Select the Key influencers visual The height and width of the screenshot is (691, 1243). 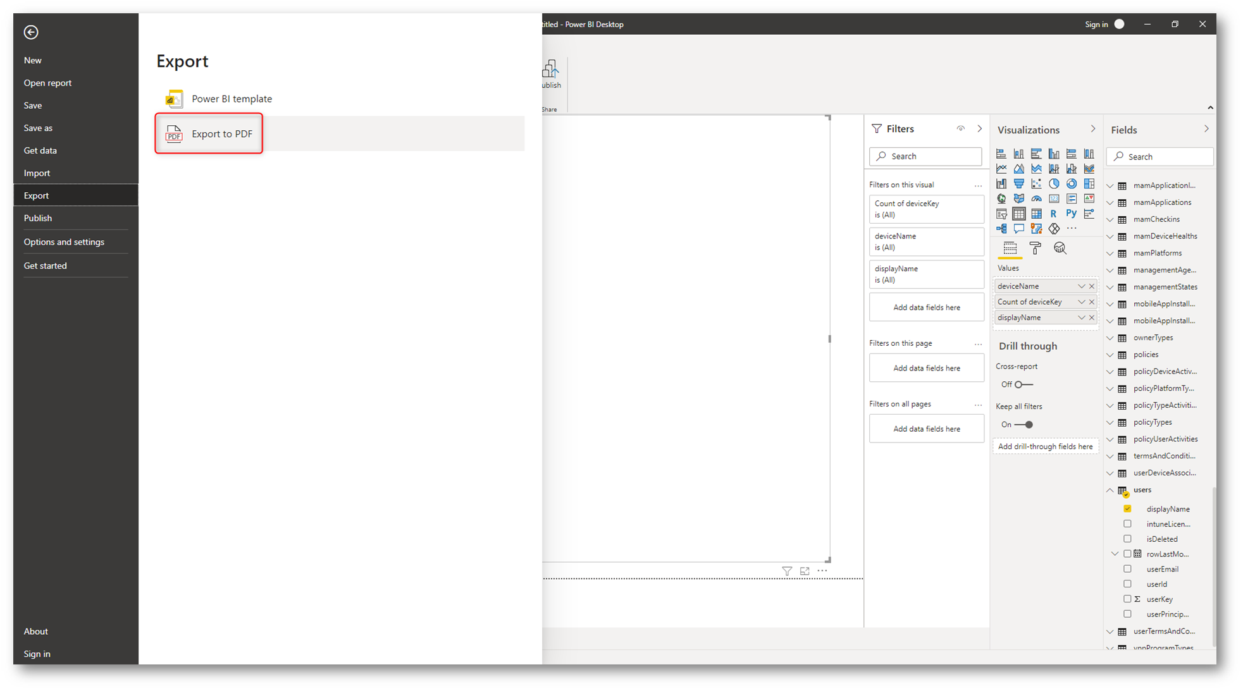coord(1089,214)
